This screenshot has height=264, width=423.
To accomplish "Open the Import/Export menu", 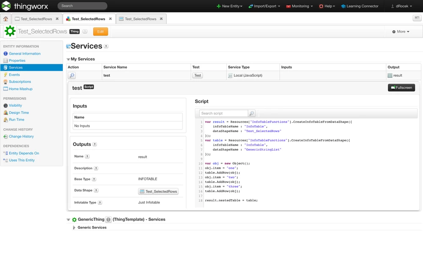I will coord(264,6).
